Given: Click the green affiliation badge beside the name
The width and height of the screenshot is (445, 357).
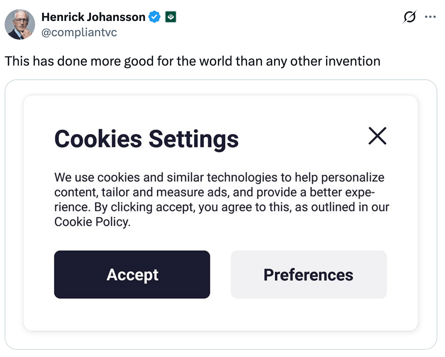Looking at the screenshot, I should point(171,17).
